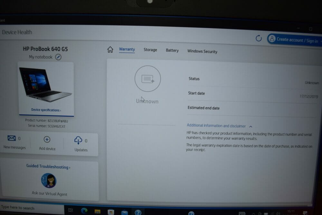Click the warranty status circle icon
This screenshot has height=215, width=322.
click(148, 79)
